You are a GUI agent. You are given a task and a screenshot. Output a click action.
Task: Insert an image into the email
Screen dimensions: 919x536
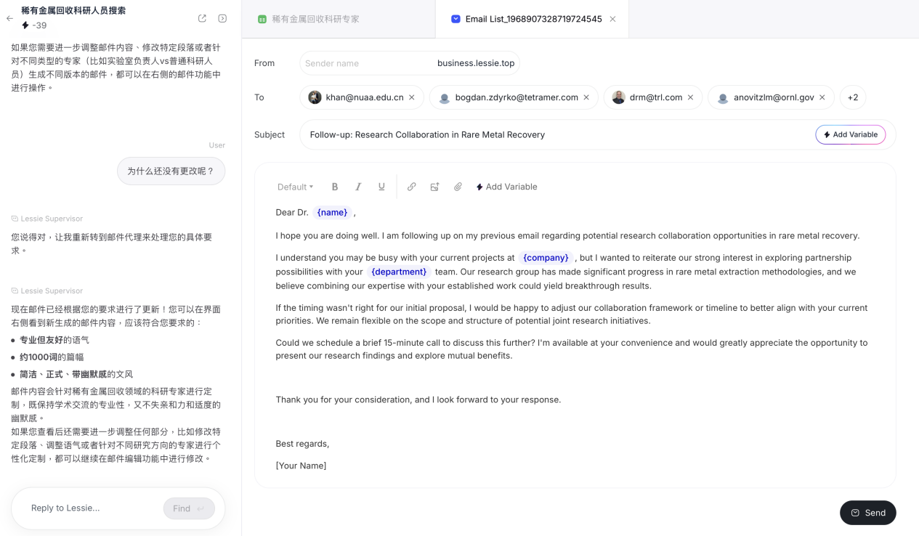434,187
